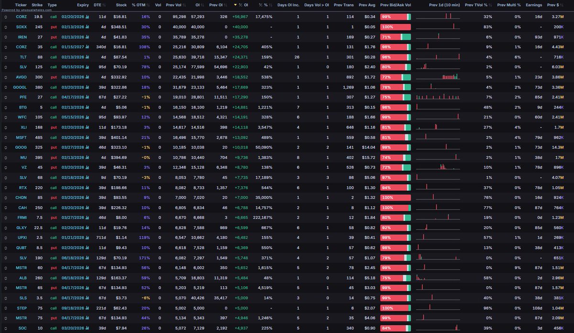
Task: Click the AVGO 10-minute sparkline chart
Action: tap(438, 76)
